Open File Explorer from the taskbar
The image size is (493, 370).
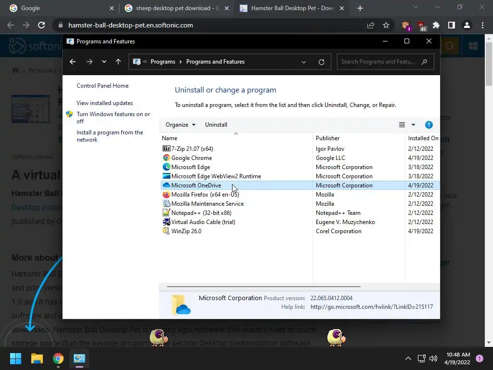click(37, 358)
